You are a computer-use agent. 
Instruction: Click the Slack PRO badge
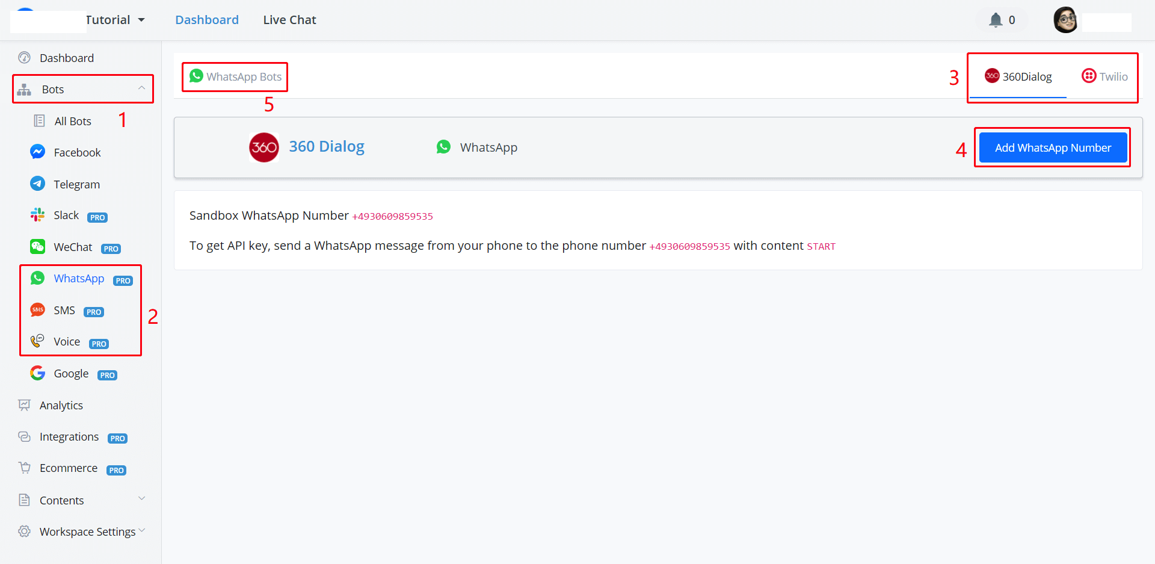click(x=97, y=217)
